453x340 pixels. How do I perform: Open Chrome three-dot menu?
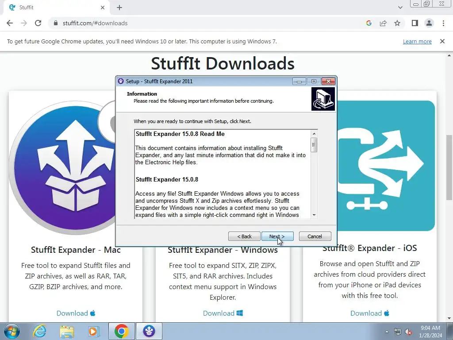(x=443, y=23)
